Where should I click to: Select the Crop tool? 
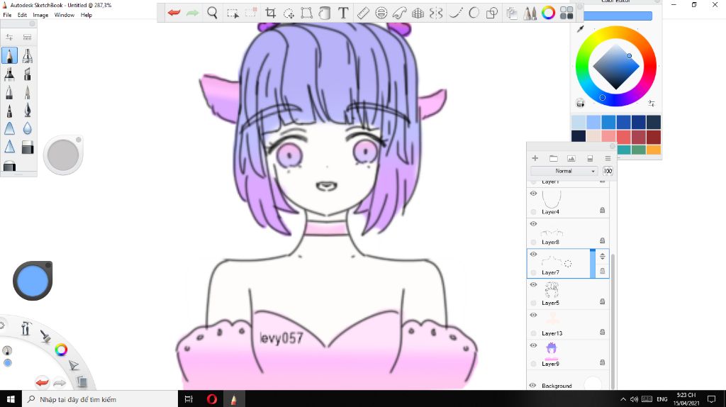270,13
